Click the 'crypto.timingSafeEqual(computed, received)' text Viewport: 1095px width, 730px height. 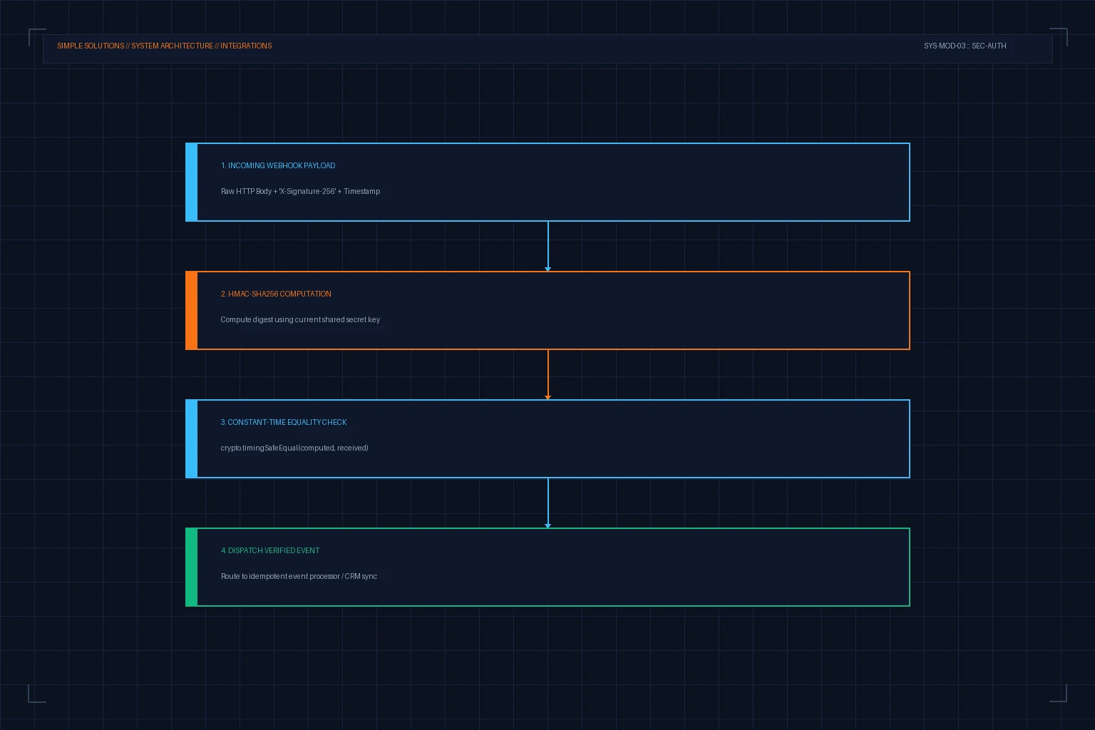pos(294,448)
